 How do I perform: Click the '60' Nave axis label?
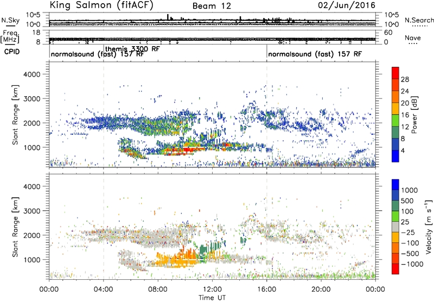[388, 33]
